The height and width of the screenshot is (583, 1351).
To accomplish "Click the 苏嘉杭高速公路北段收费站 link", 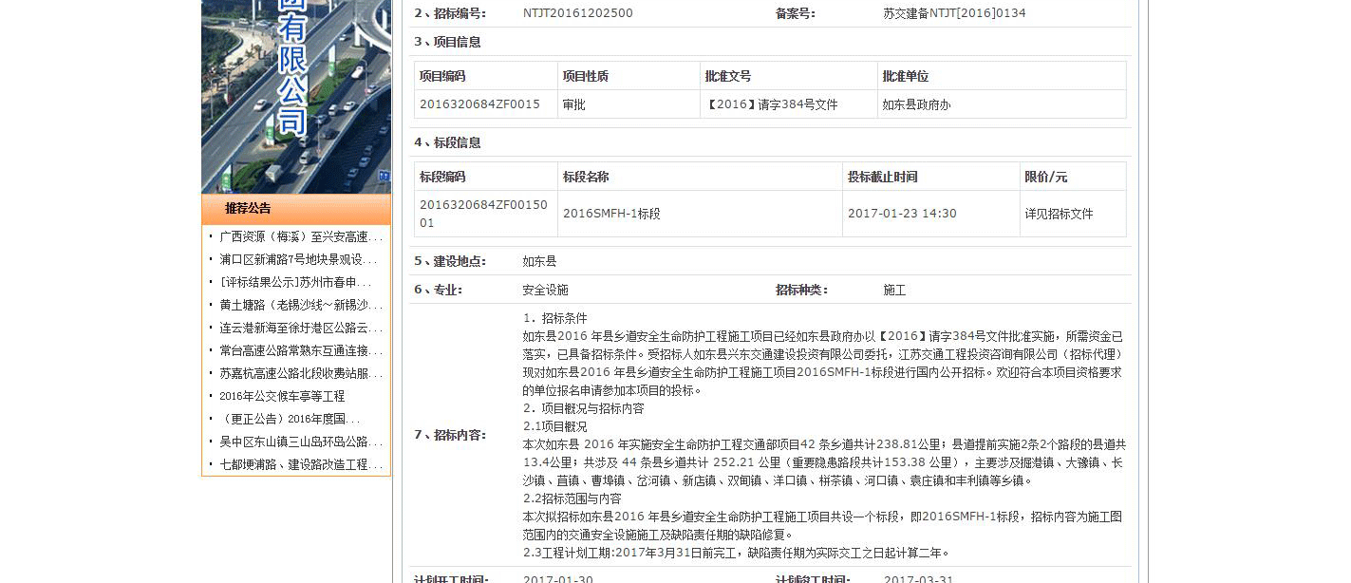I will pos(300,373).
